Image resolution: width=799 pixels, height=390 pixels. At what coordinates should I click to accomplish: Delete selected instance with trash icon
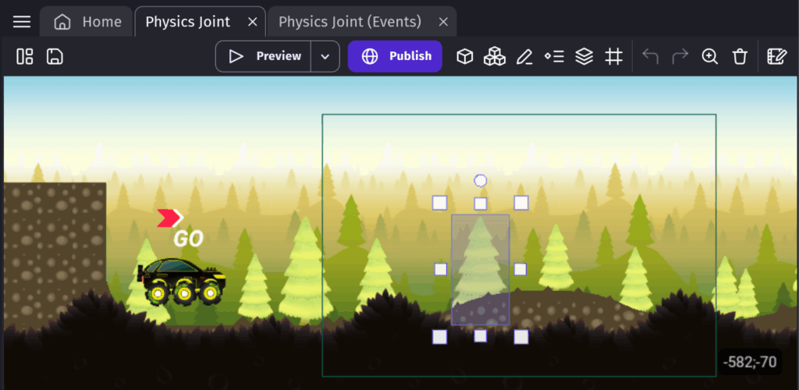[740, 56]
